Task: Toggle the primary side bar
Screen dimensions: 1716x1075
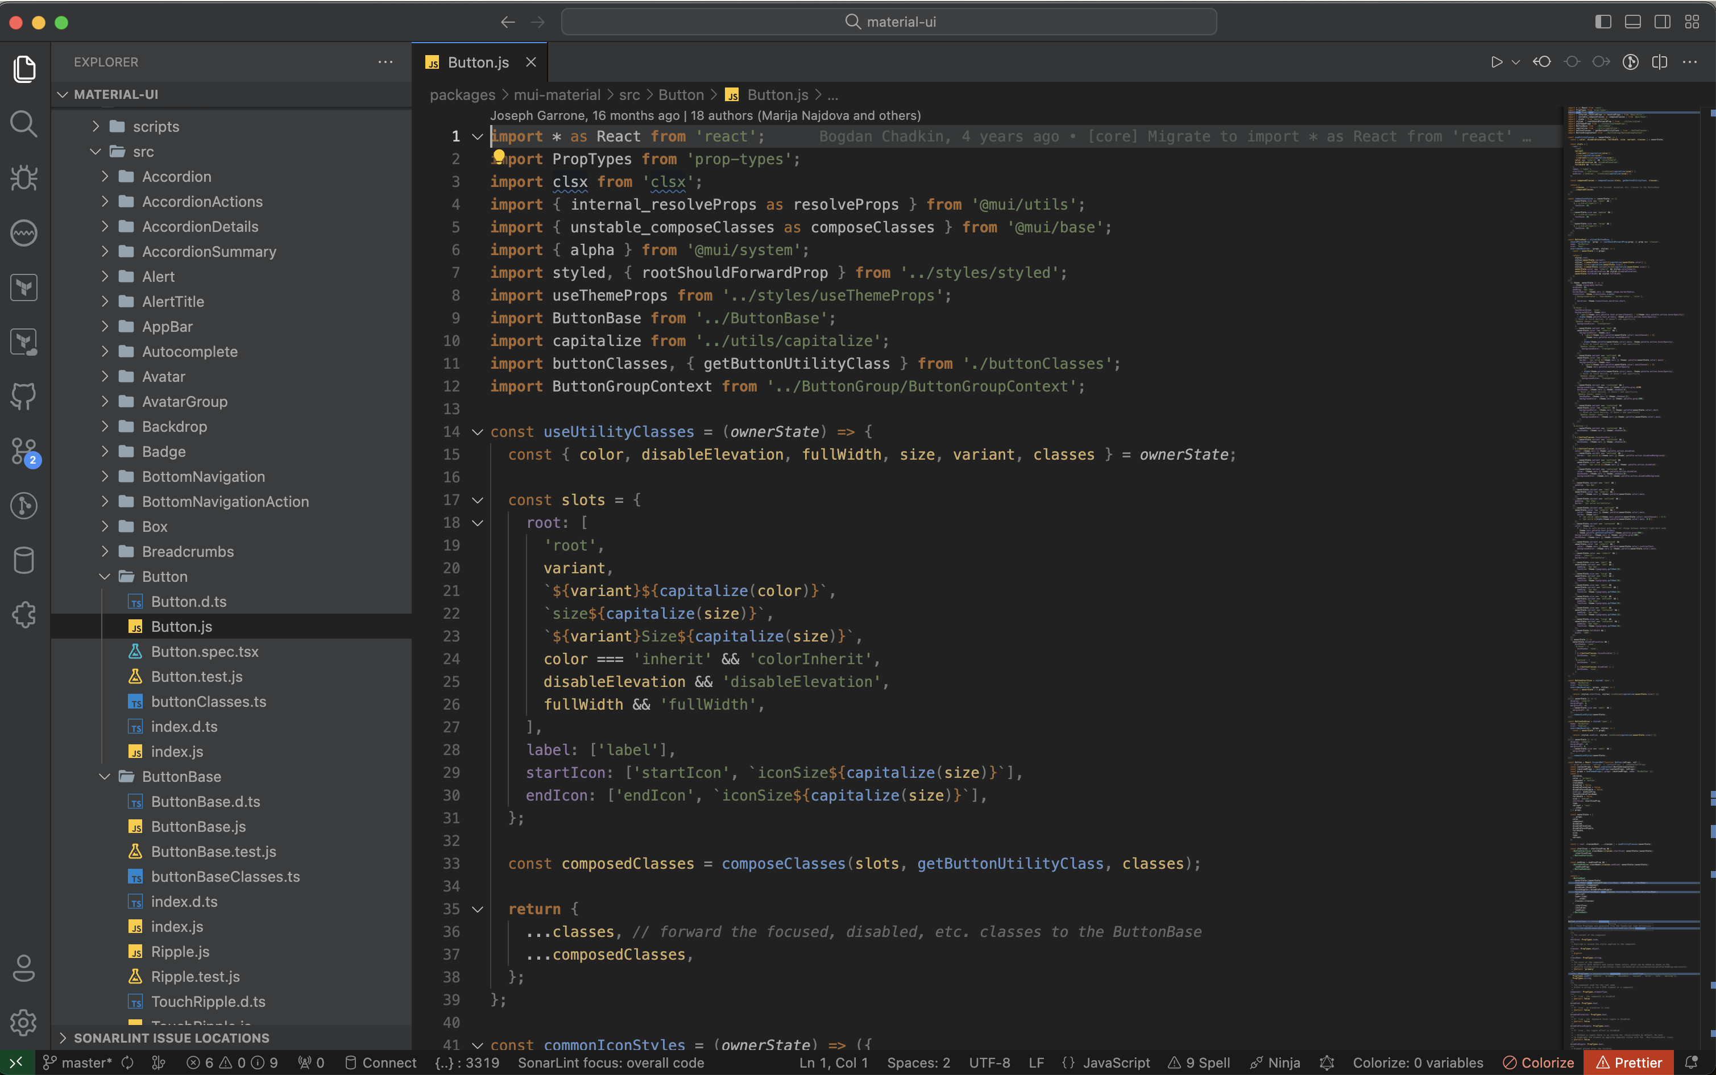Action: click(1603, 22)
